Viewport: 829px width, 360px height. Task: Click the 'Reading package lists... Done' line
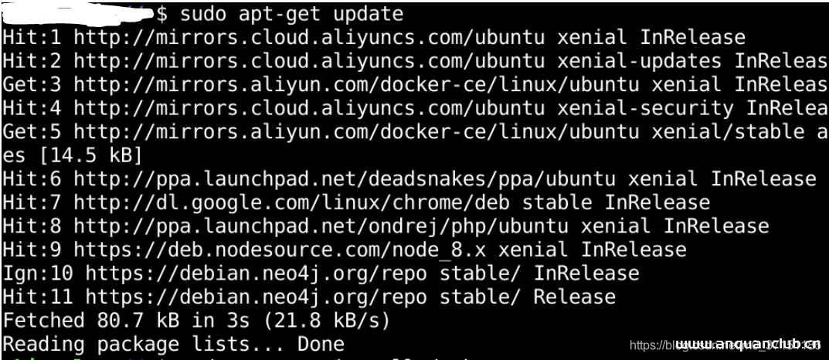click(x=174, y=345)
